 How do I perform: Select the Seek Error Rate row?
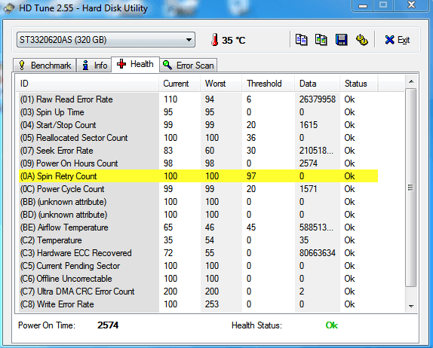coord(198,151)
